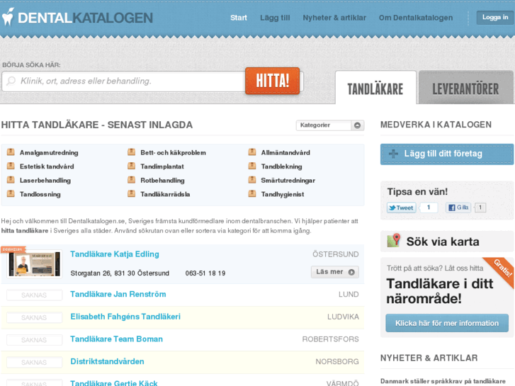Open Distriktstandvården link
Viewport: 515px width, 386px height.
tap(107, 361)
